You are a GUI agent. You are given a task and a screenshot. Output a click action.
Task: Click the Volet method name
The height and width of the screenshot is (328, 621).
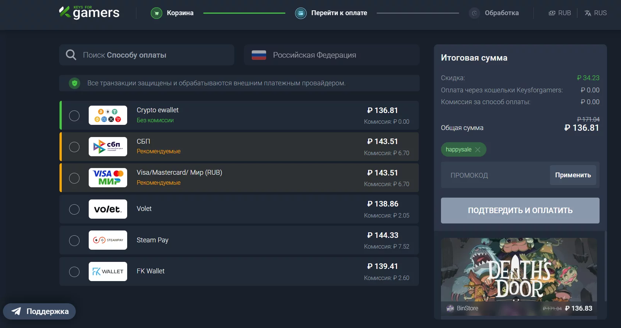pyautogui.click(x=144, y=209)
